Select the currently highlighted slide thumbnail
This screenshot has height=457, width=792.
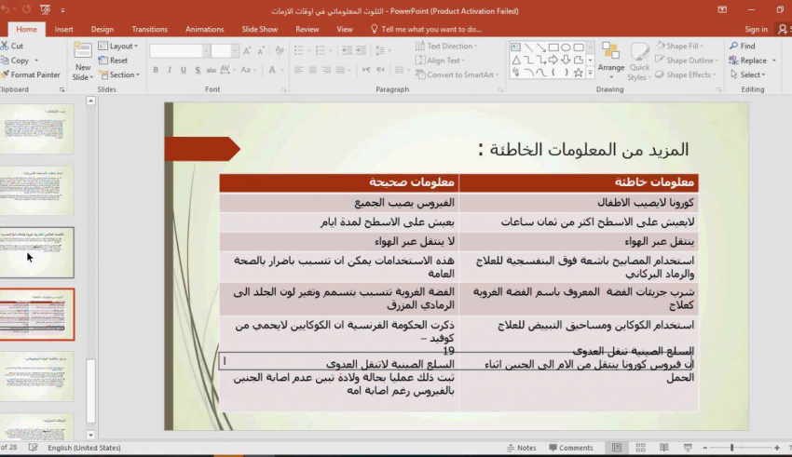pos(37,314)
